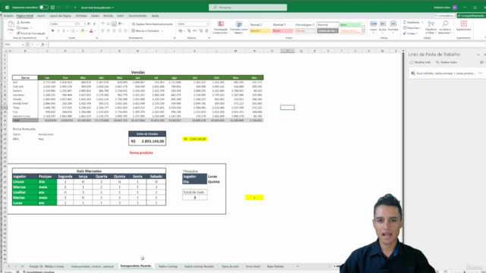Open Classificar e Filtrar menu

pyautogui.click(x=431, y=27)
